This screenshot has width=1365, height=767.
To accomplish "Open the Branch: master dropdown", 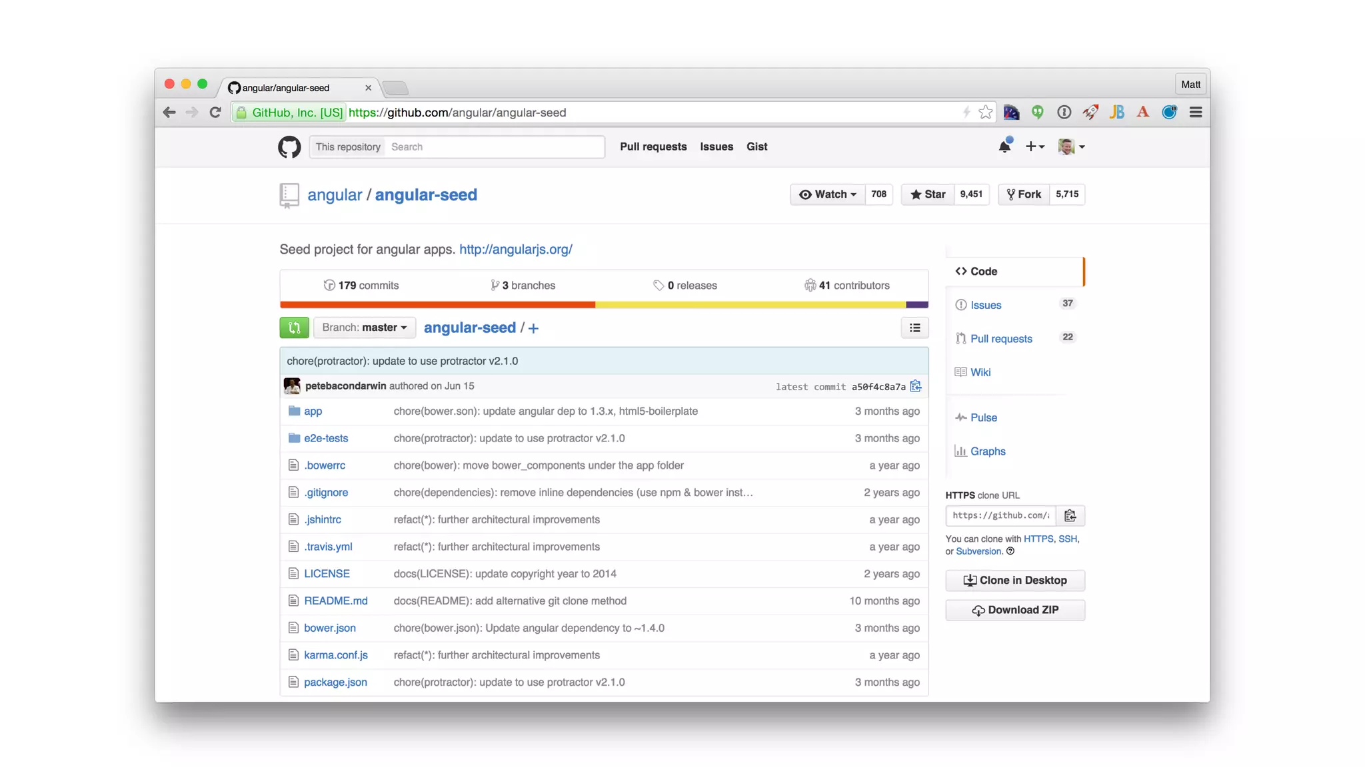I will coord(364,328).
